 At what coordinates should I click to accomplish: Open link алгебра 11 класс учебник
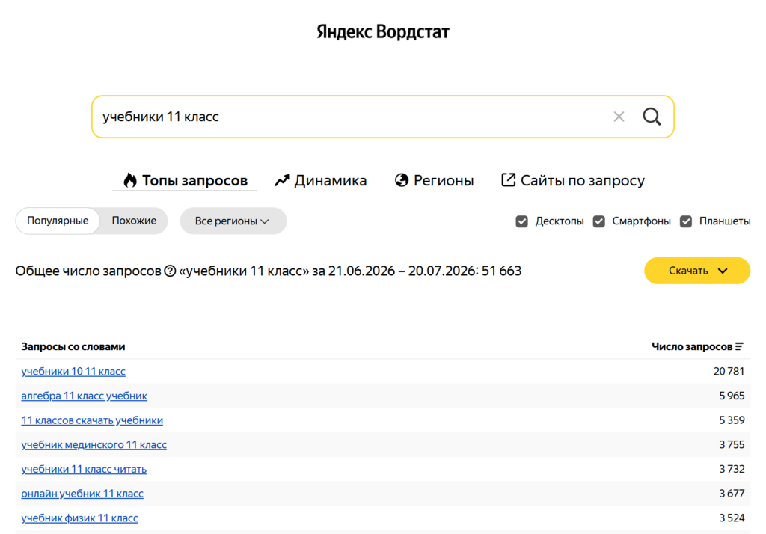coord(84,396)
